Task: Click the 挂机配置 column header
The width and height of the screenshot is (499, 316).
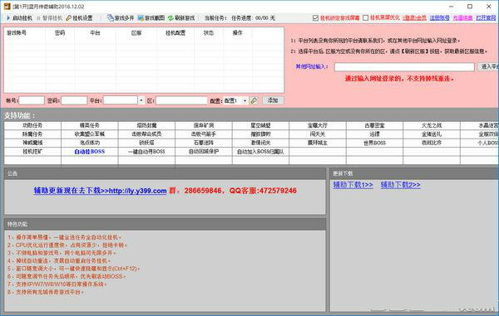Action: 175,32
